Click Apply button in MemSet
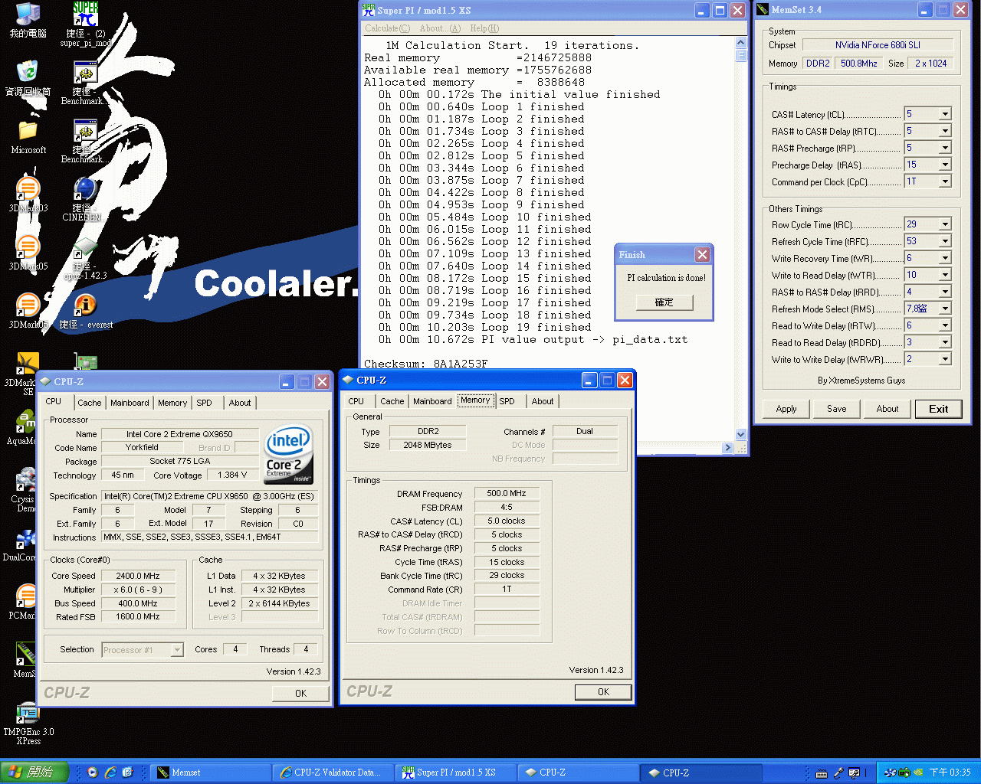Image resolution: width=981 pixels, height=784 pixels. 786,409
